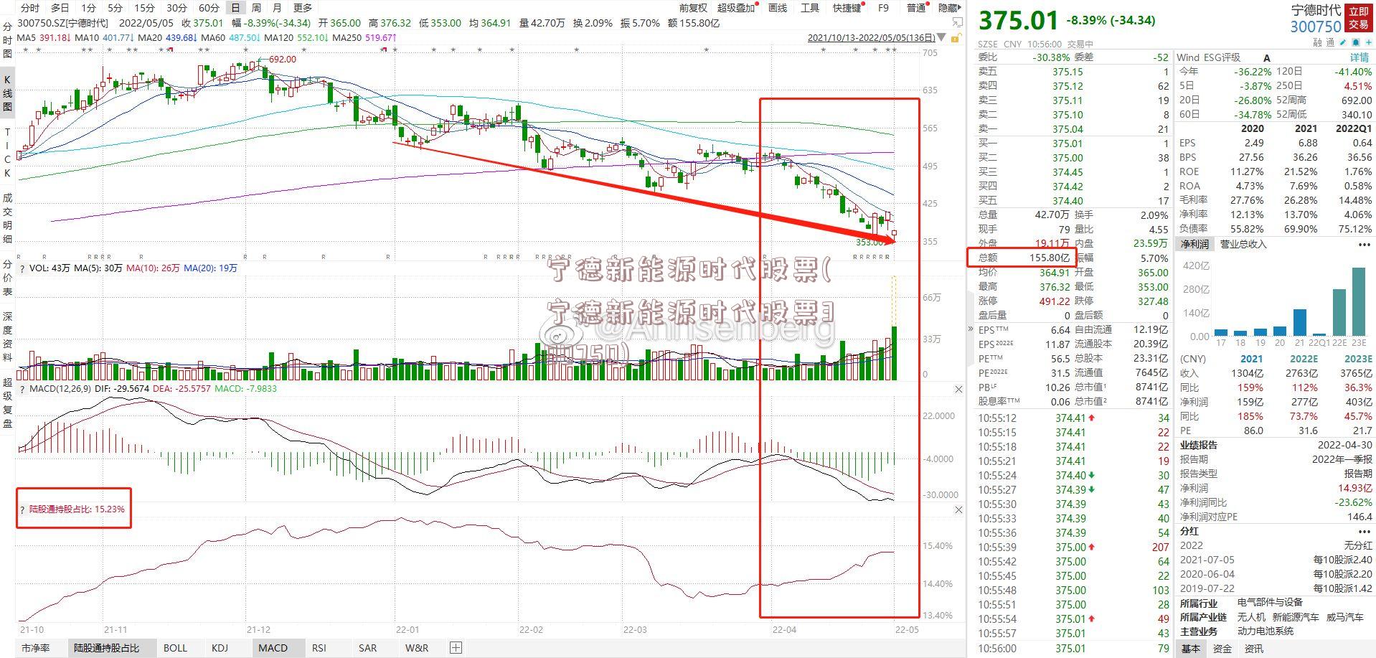Click 隐藏 to hide side panel

(x=948, y=8)
